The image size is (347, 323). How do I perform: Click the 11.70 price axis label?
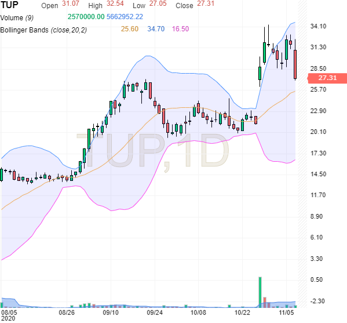(x=318, y=195)
